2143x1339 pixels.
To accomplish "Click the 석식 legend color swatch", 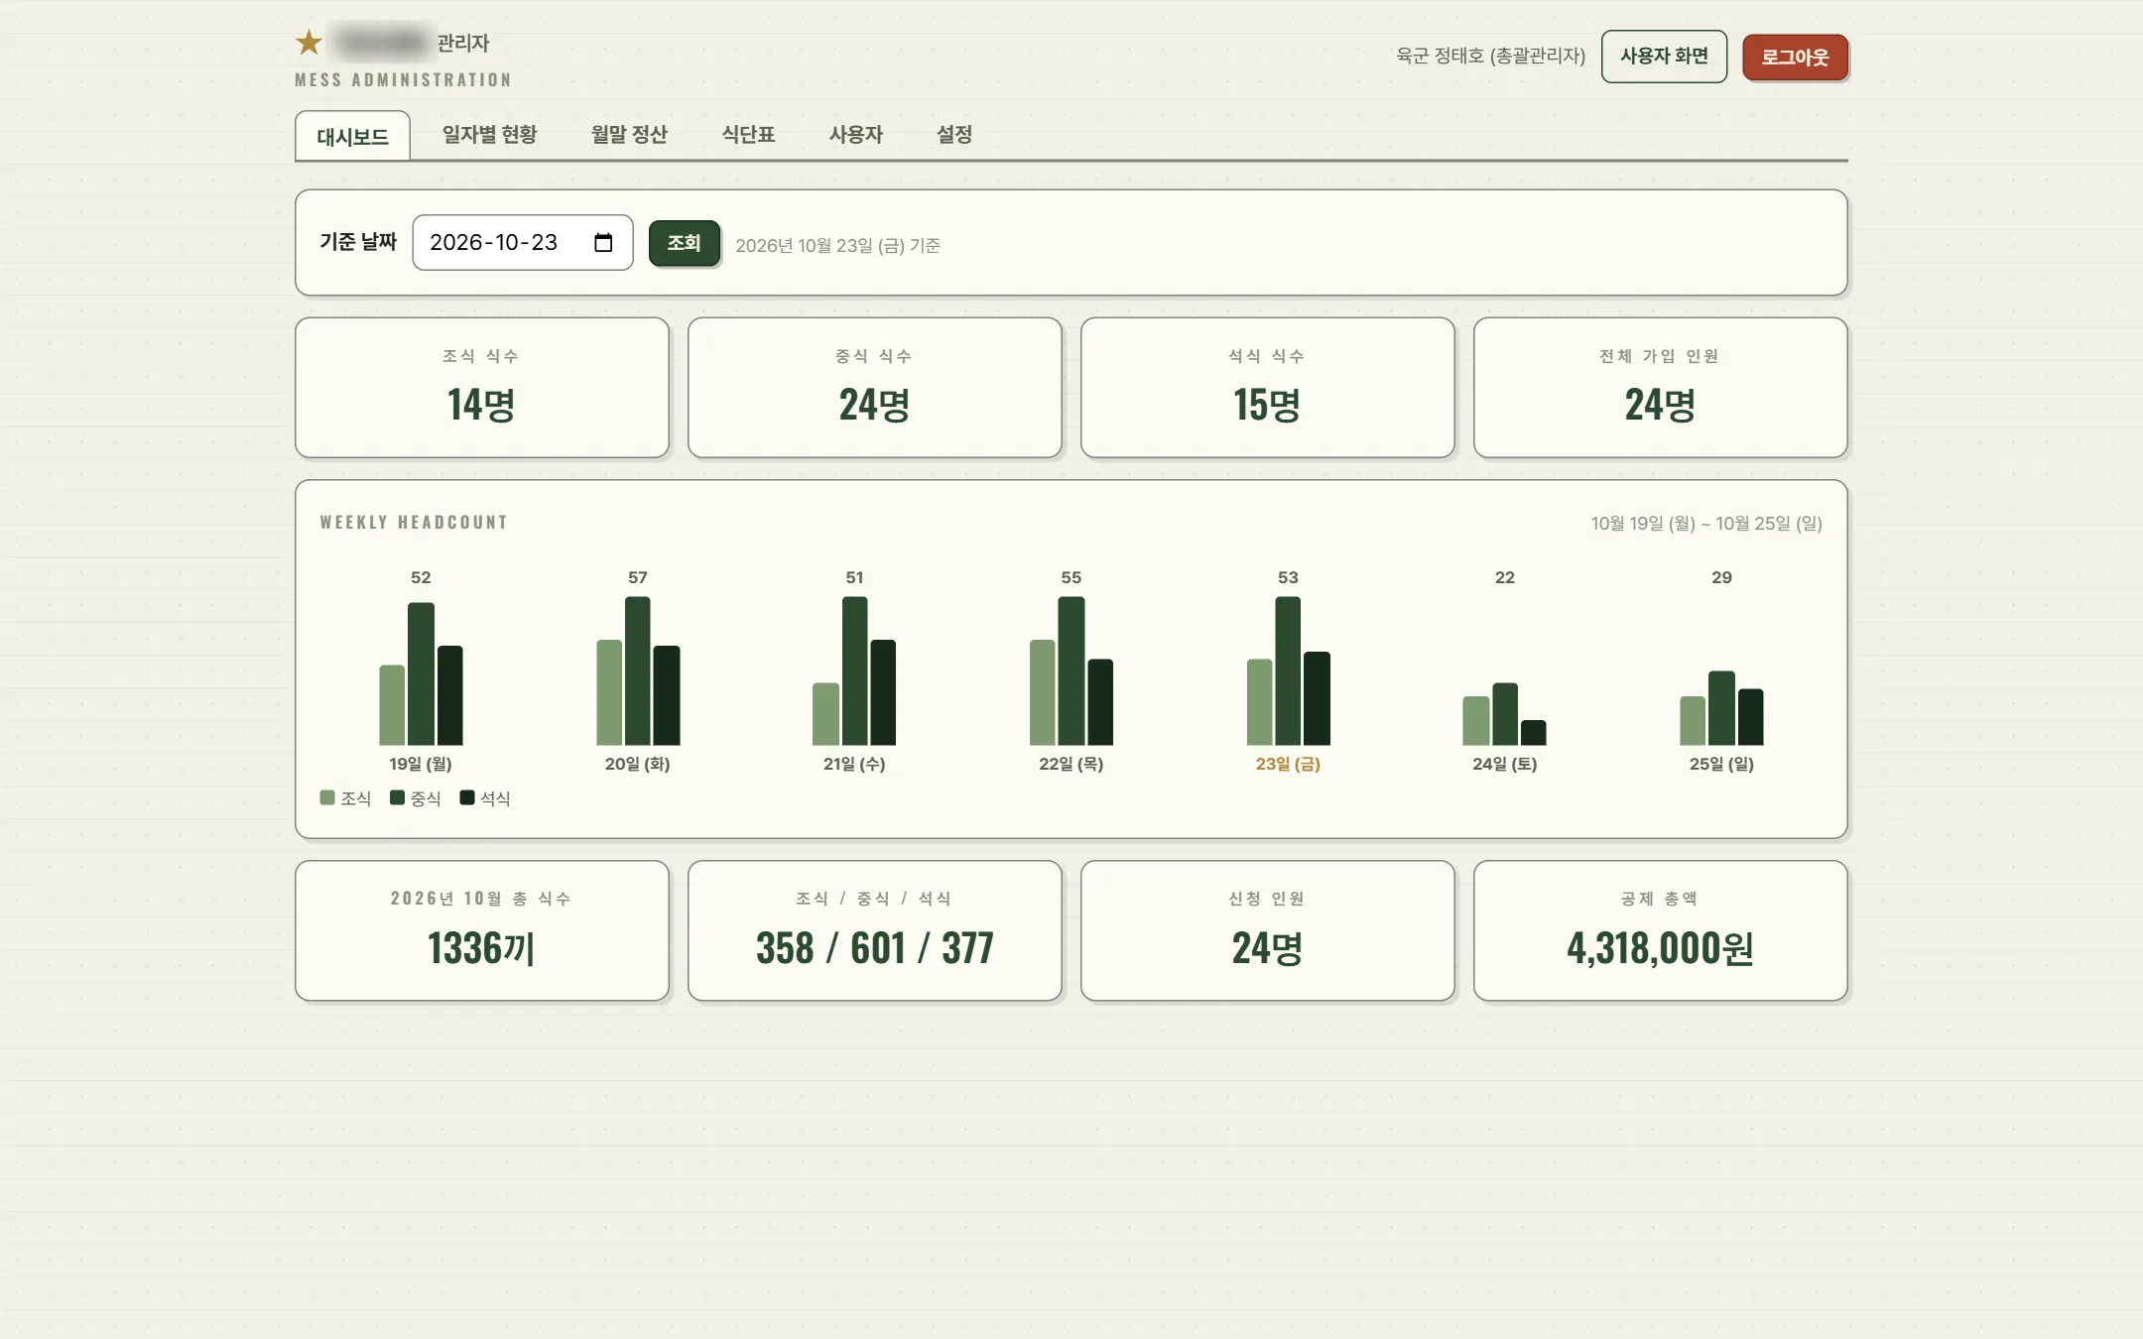I will pos(466,797).
